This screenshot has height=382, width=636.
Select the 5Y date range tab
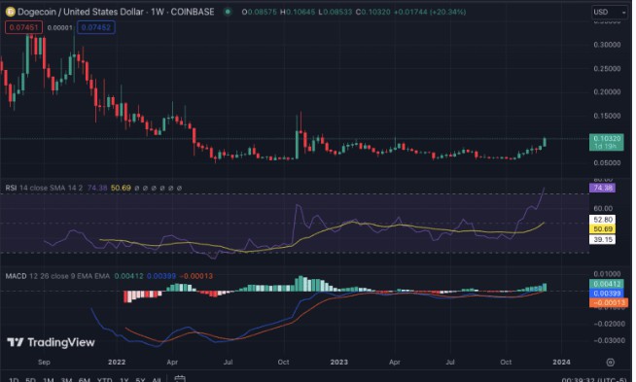coord(140,379)
